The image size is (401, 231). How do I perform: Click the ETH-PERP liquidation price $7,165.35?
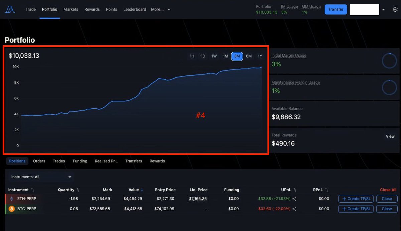pos(198,199)
